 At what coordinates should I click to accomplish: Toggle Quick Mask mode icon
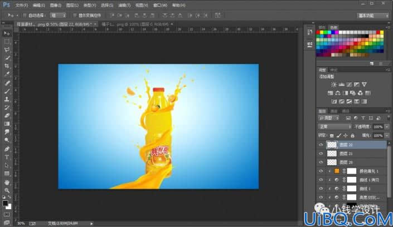pos(7,215)
